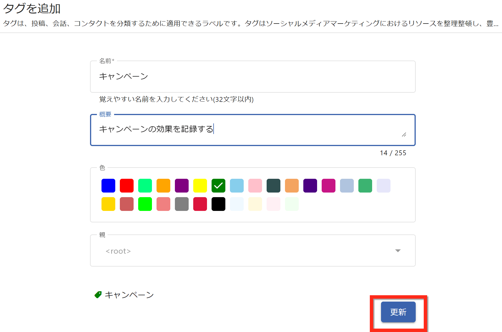Select the sky blue color swatch

(x=237, y=186)
